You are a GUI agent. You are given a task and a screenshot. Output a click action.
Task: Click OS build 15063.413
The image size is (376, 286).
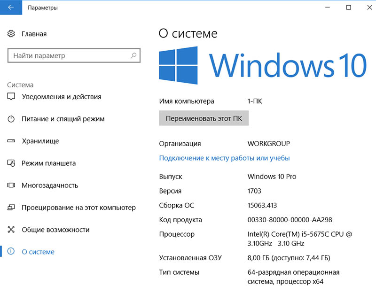tap(262, 205)
